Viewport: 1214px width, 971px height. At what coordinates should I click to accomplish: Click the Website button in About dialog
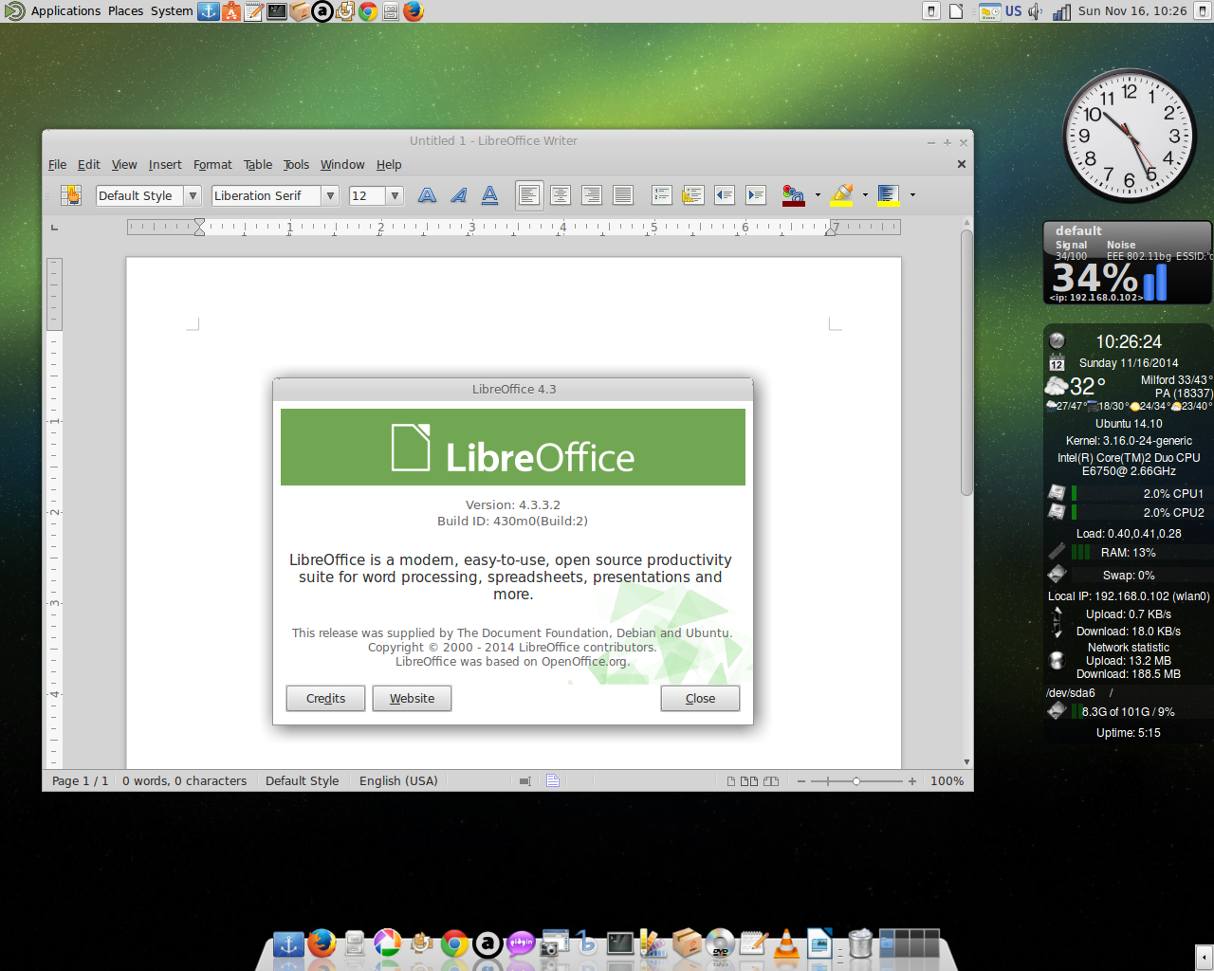coord(412,699)
